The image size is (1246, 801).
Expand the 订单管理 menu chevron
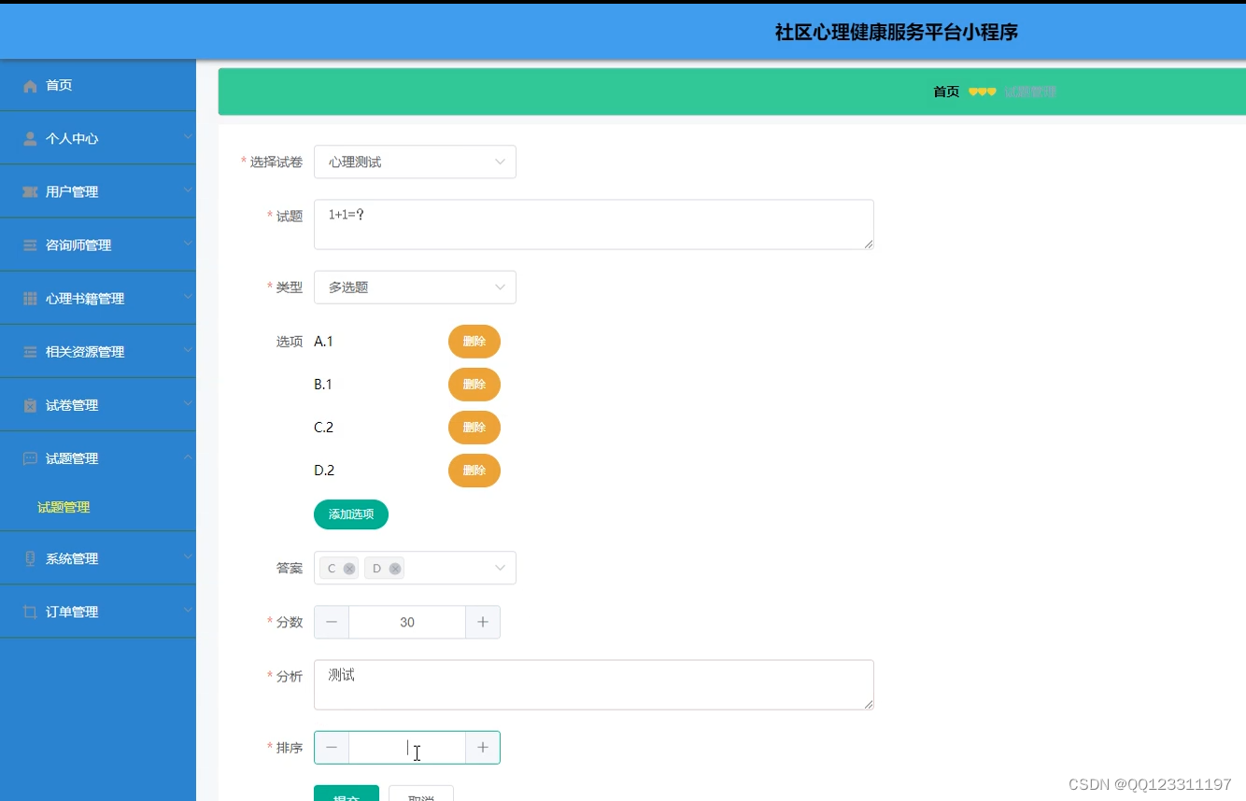click(x=188, y=610)
